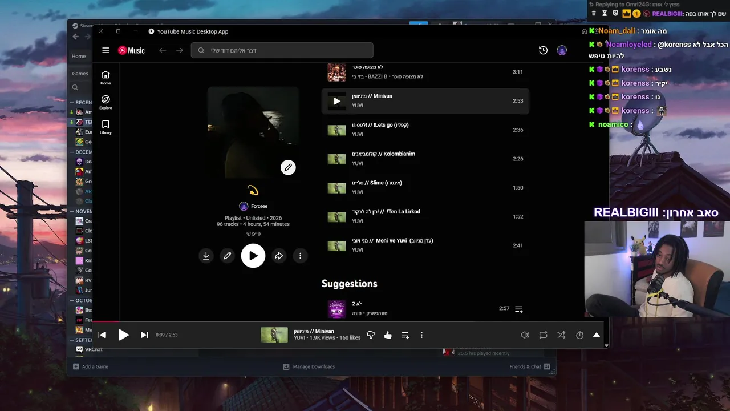Open the account avatar menu

coord(562,50)
